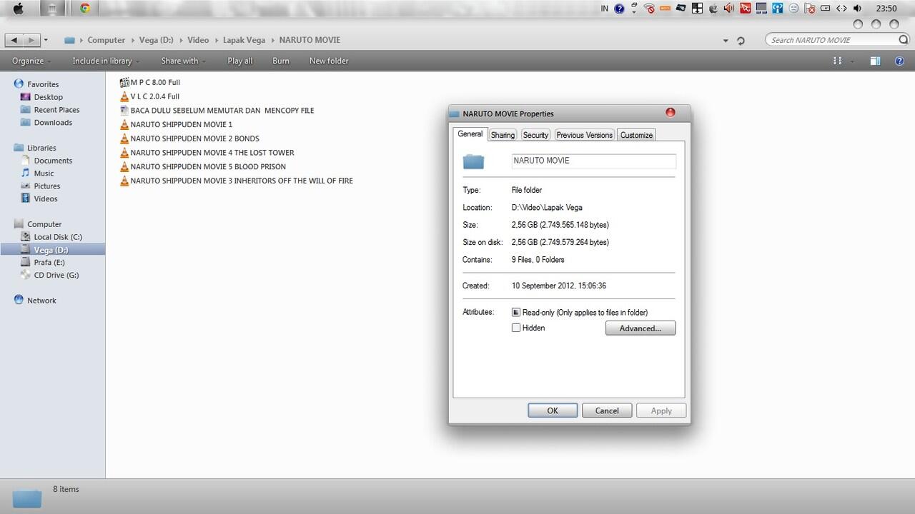The image size is (915, 514).
Task: Click the red speaker tray icon
Action: (x=728, y=9)
